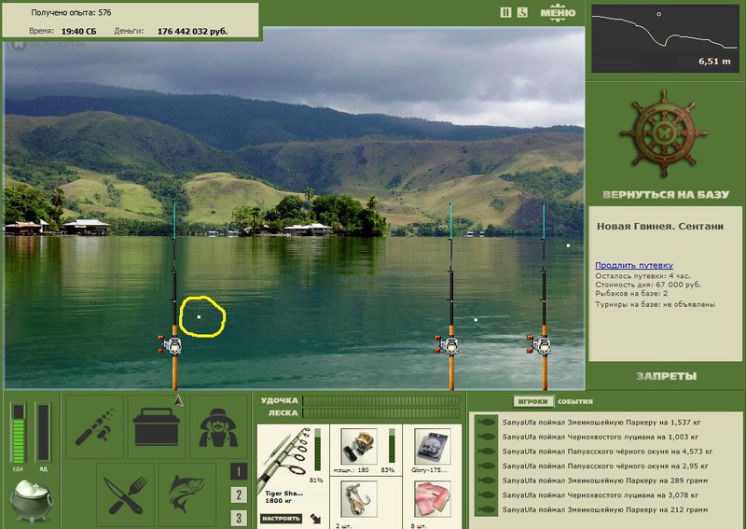Click the cauldron pot icon

(31, 501)
